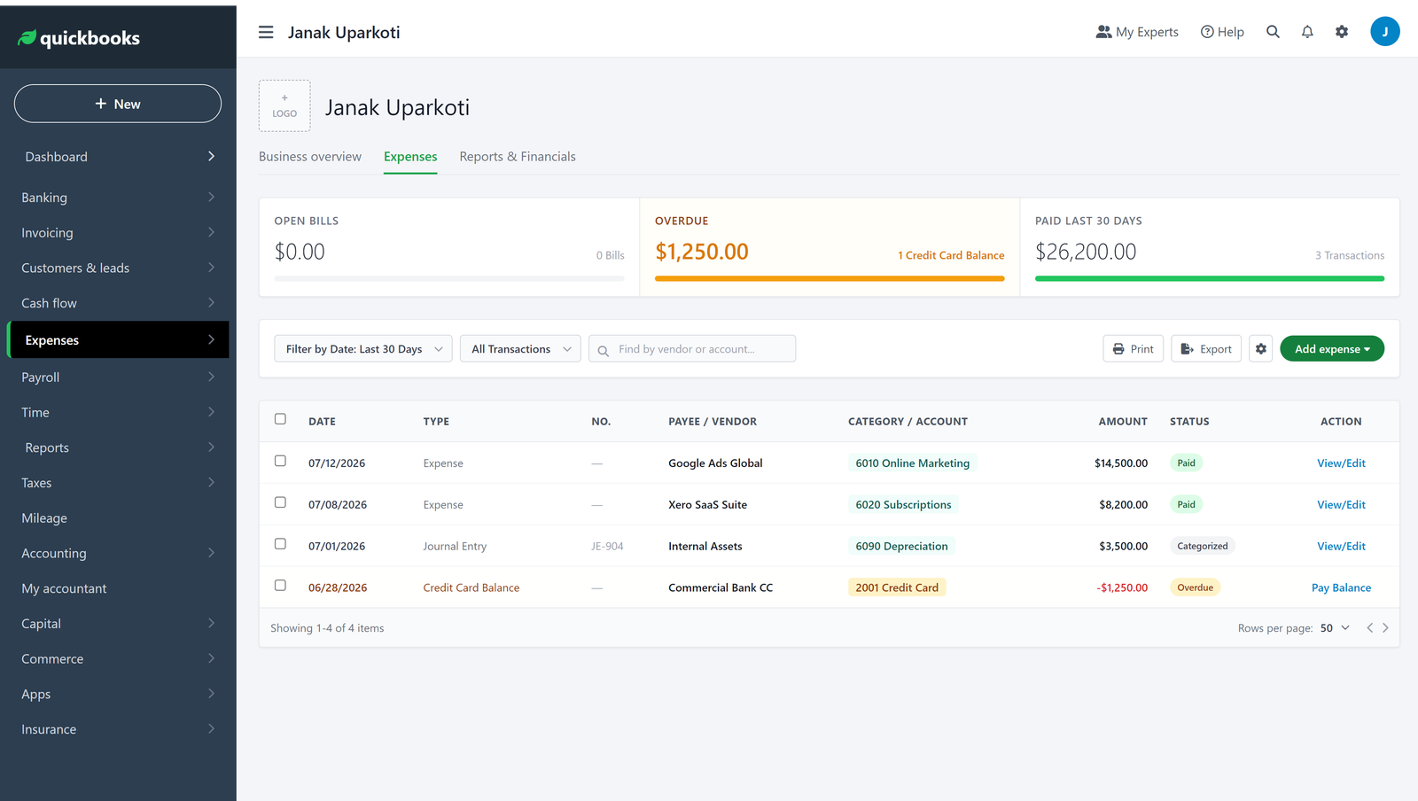Click the orange Overdue progress bar
This screenshot has width=1418, height=801.
pos(830,279)
